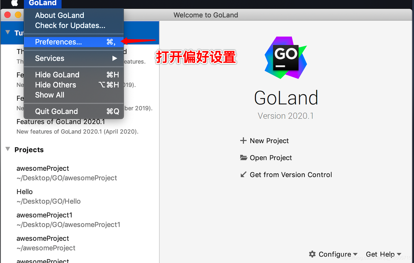This screenshot has height=263, width=414.
Task: Open awesomeProject in ~/Desktop/GO/awesomeProject
Action: point(43,168)
